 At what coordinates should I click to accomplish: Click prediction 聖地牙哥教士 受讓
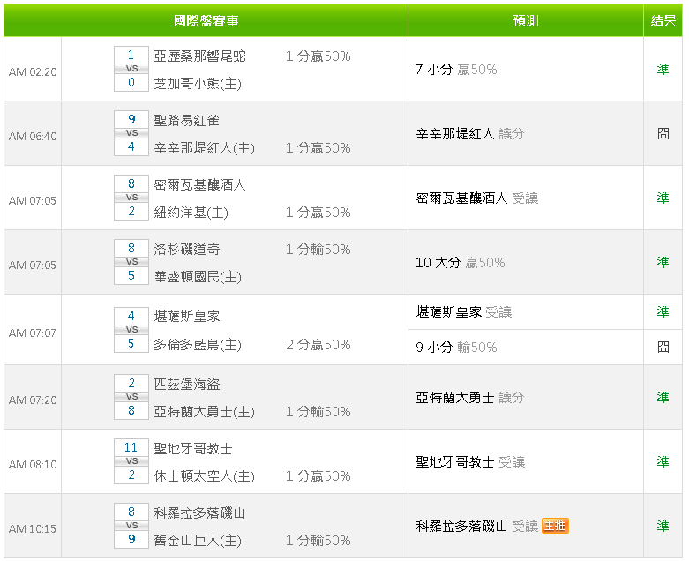[470, 461]
